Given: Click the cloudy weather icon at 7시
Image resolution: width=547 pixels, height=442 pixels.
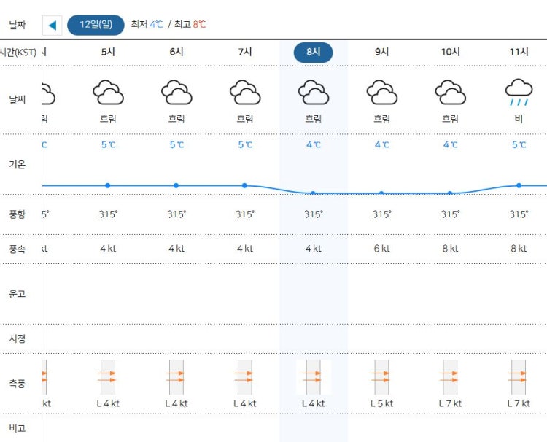Looking at the screenshot, I should click(245, 93).
